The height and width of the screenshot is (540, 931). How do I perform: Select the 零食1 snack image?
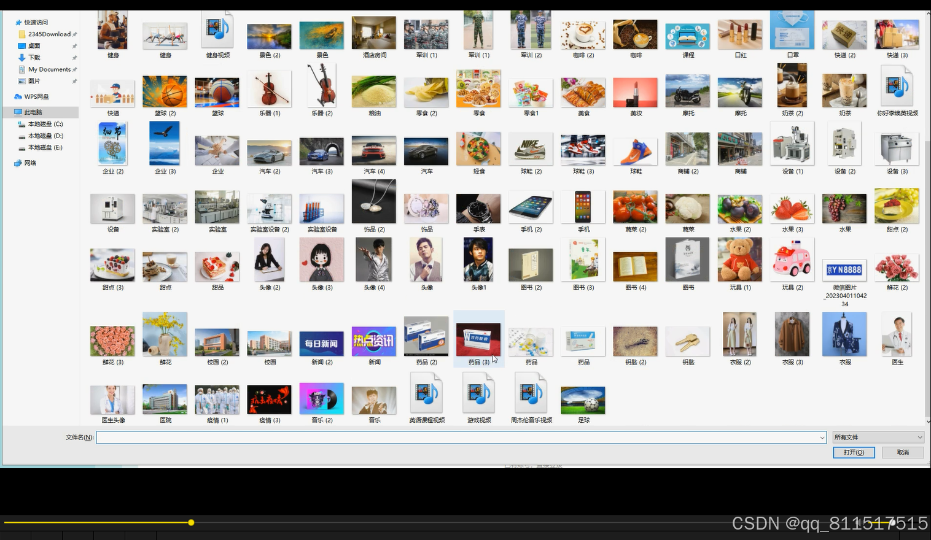click(531, 94)
